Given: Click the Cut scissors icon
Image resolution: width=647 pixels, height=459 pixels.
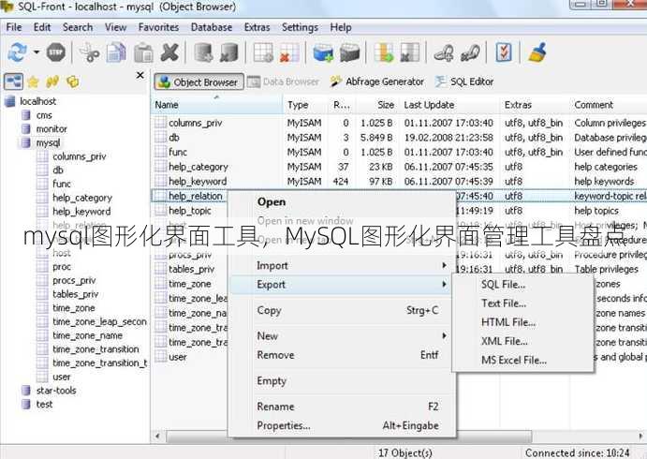Looking at the screenshot, I should click(89, 52).
